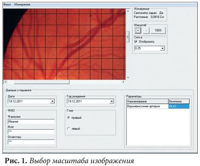The height and width of the screenshot is (166, 200).
Task: Click the Фамилия field containing Иванов
Action: tap(31, 121)
